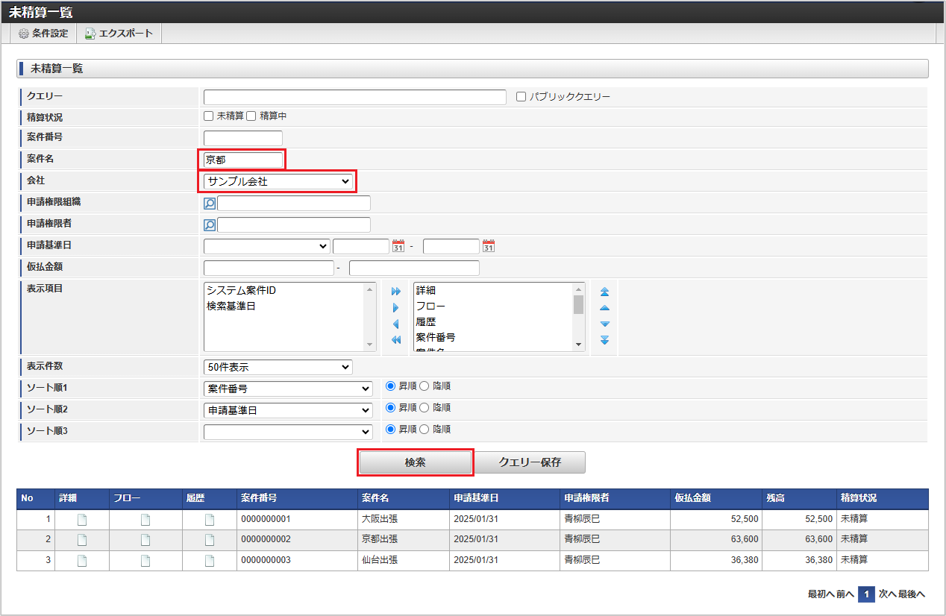
Task: Click the クエリー保存 button
Action: pyautogui.click(x=530, y=462)
